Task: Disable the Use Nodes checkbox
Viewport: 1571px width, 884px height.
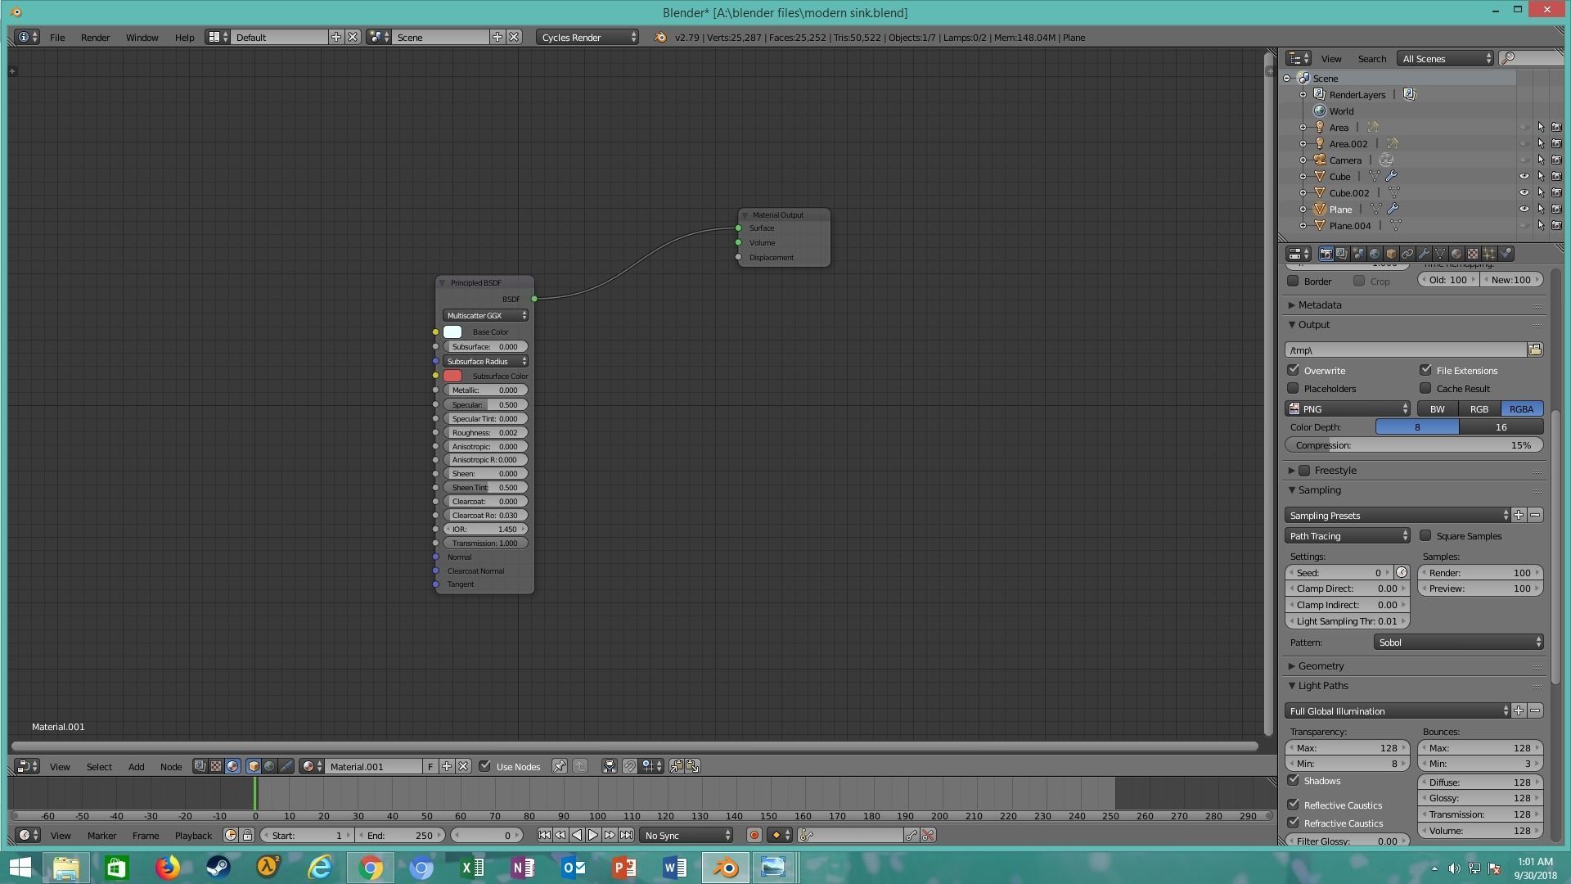Action: (x=485, y=767)
